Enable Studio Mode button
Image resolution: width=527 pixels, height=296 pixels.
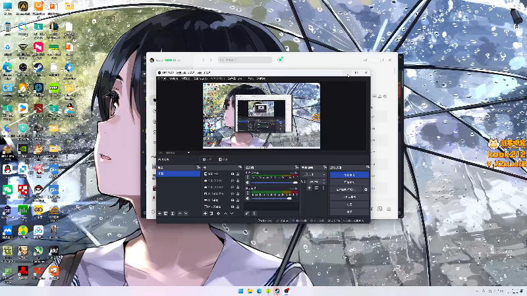pyautogui.click(x=349, y=197)
